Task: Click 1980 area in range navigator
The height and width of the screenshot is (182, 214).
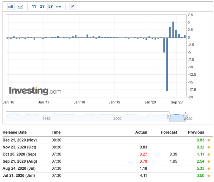Action: click(47, 118)
